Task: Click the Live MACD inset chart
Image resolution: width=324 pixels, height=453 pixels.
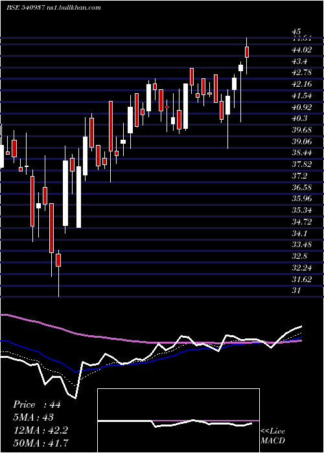Action: (178, 421)
